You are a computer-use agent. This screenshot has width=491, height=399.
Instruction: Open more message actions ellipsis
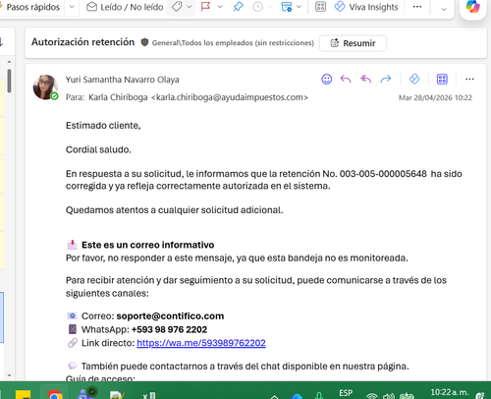point(469,79)
